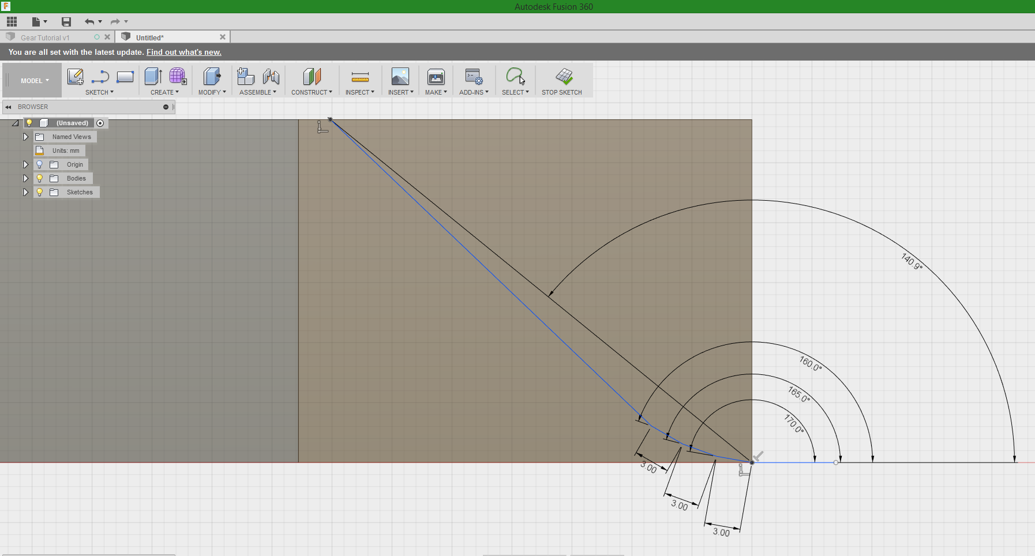Click the STOP SKETCH button label
Viewport: 1035px width, 556px height.
(x=562, y=92)
